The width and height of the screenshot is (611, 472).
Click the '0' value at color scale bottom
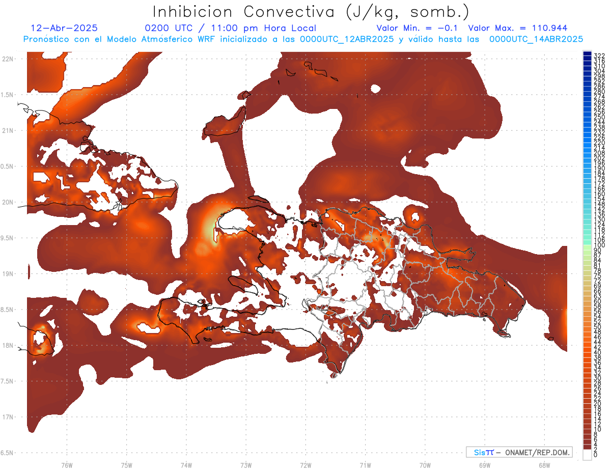(x=596, y=454)
